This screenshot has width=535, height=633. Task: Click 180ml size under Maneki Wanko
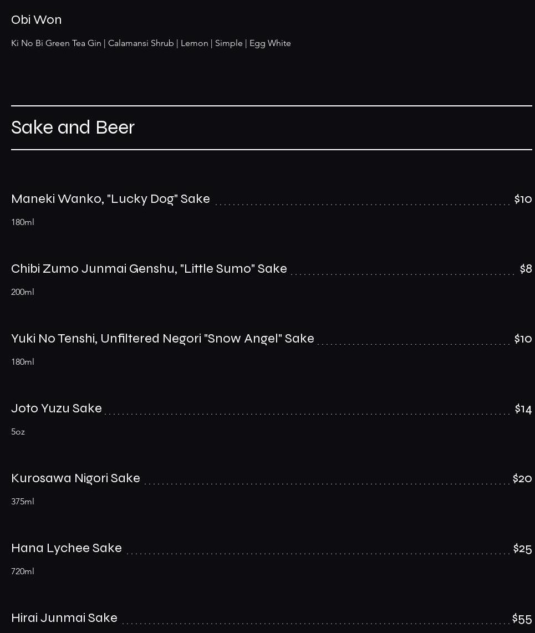click(23, 222)
